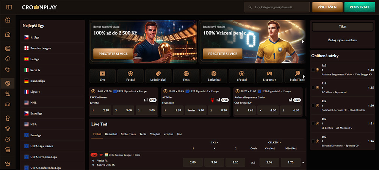Open the gamepad icon in sidebar
This screenshot has height=170, width=379.
coord(8,104)
